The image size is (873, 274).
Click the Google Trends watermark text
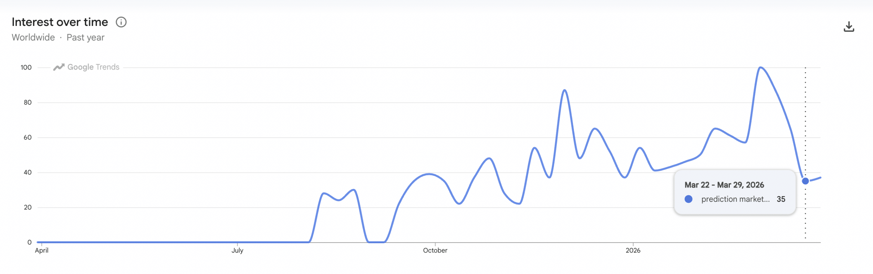click(93, 67)
